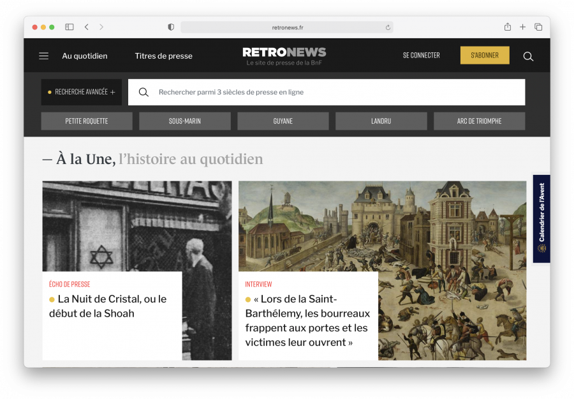Click the yellow S'abonner button
574x399 pixels.
coord(485,56)
